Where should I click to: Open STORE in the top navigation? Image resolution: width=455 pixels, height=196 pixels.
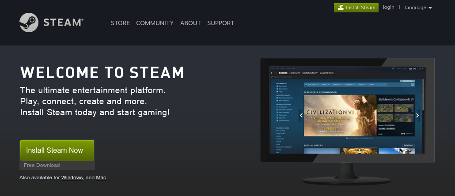pyautogui.click(x=120, y=23)
